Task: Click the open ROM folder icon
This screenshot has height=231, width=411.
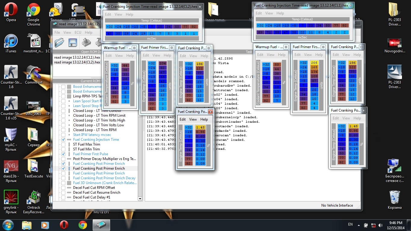Action: pyautogui.click(x=59, y=43)
